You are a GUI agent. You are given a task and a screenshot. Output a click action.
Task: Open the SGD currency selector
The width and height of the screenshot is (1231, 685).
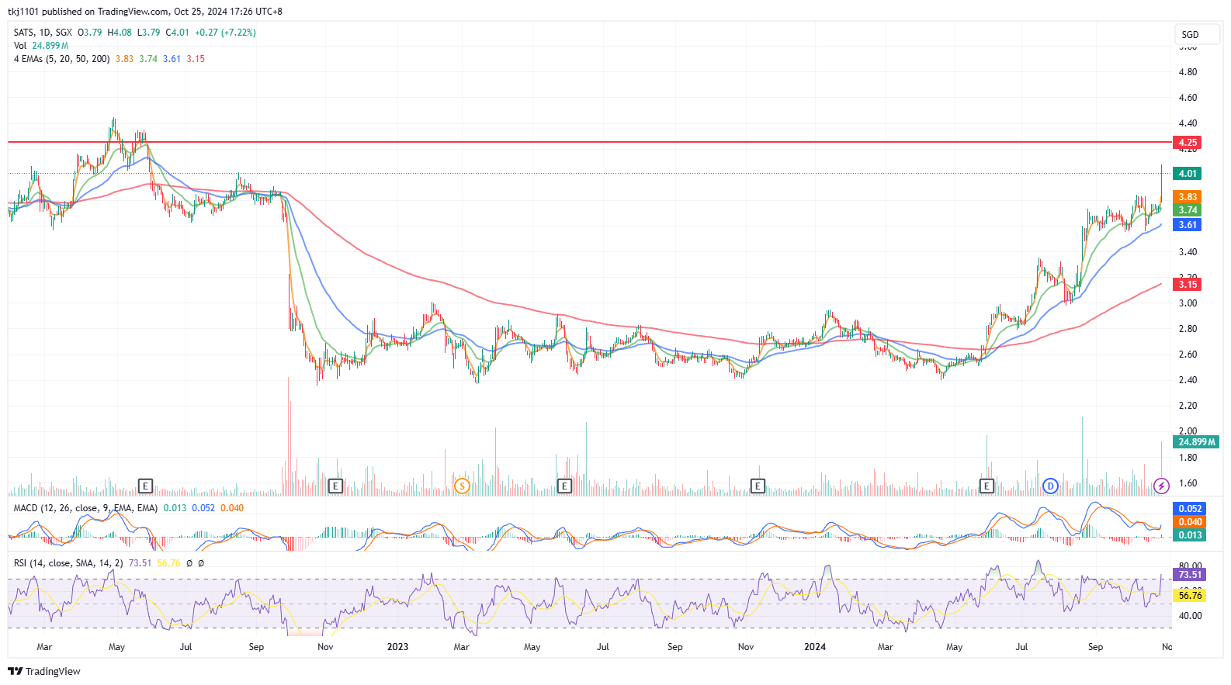click(x=1196, y=34)
